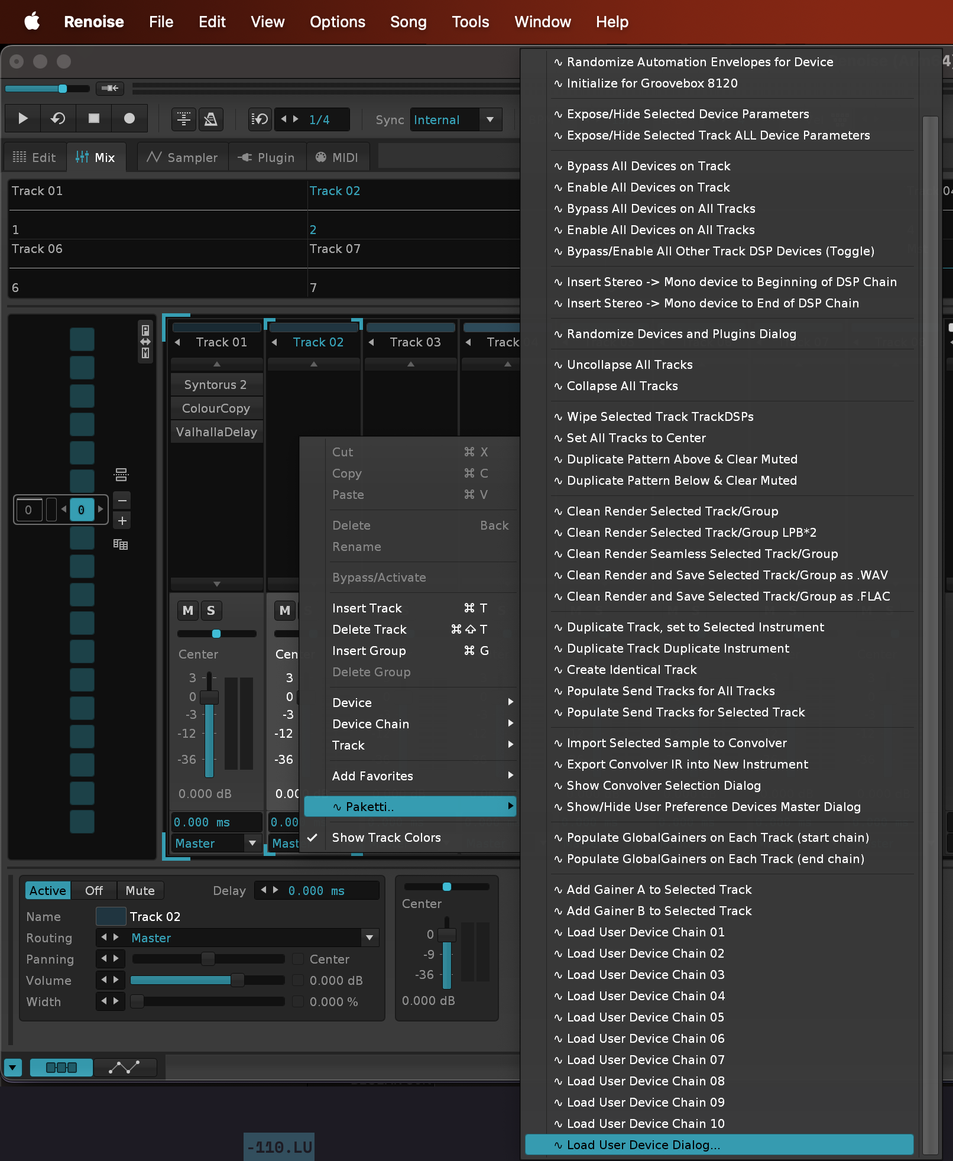953x1161 pixels.
Task: Set track state to Off
Action: (x=93, y=890)
